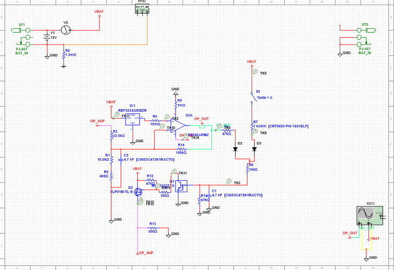Image resolution: width=394 pixels, height=270 pixels.
Task: Click resistor R6 1.5mΩ
Action: point(63,54)
